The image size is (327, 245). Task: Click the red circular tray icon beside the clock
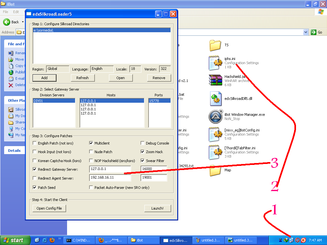click(303, 240)
